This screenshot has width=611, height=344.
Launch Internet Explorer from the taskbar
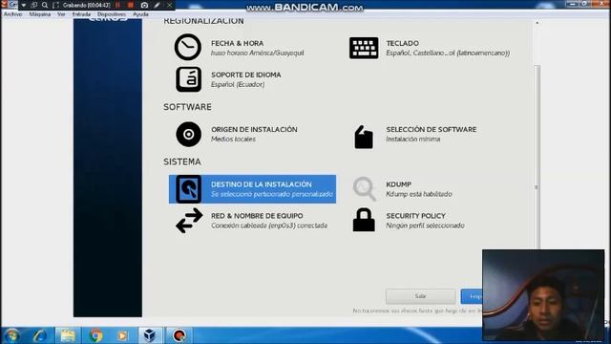[40, 335]
